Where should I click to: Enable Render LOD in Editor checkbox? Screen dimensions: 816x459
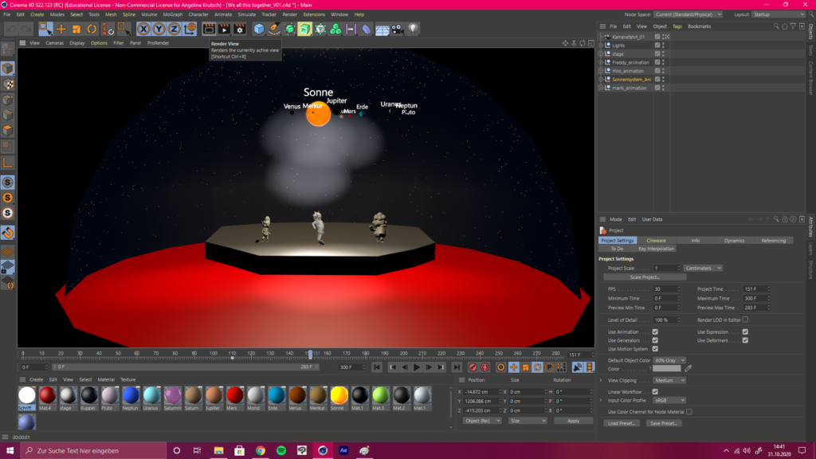click(745, 320)
